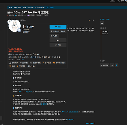Screen dimensions: 127x125
Task: Follow the user with 关注 button
Action: [58, 45]
